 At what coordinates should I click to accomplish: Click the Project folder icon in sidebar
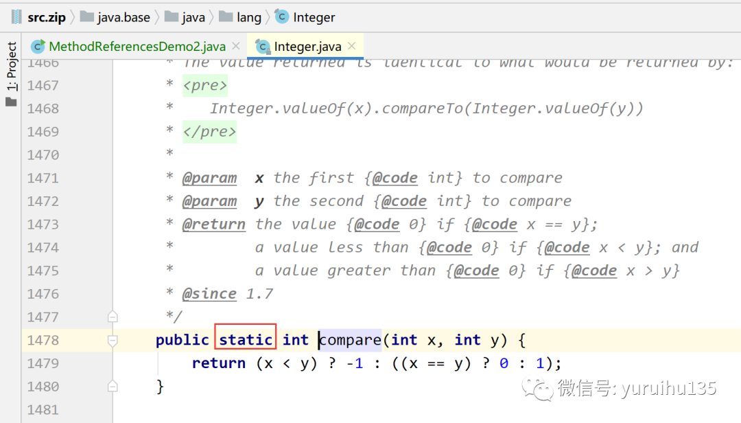click(11, 102)
